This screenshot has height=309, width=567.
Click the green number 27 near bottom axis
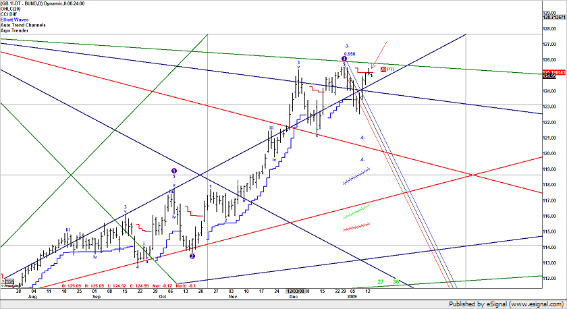(381, 281)
